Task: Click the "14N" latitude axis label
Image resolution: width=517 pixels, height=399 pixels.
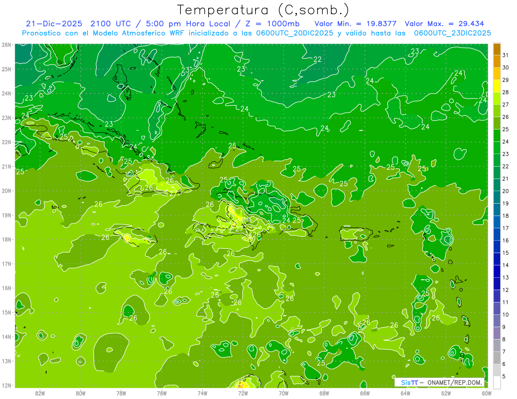Action: [x=6, y=337]
